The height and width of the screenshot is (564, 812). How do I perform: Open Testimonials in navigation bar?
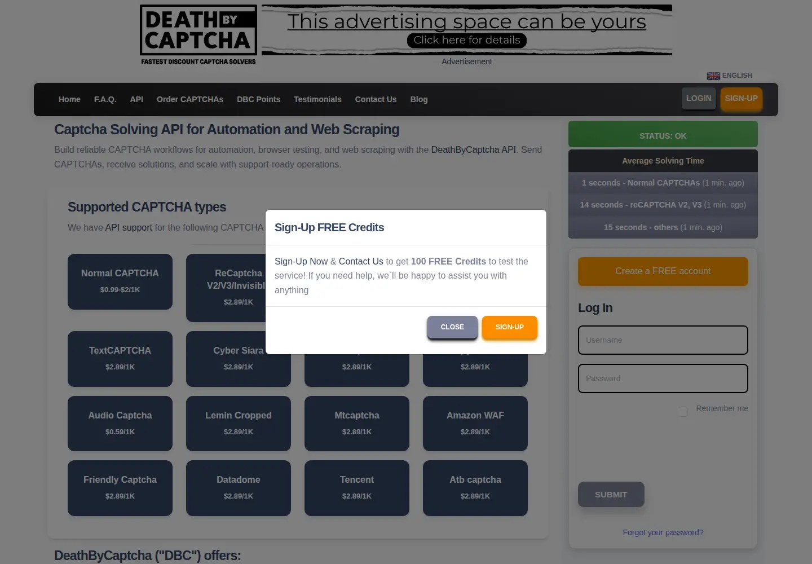(317, 99)
